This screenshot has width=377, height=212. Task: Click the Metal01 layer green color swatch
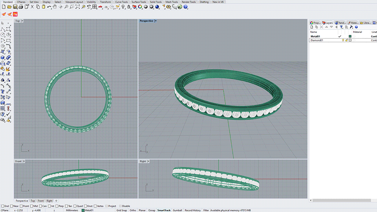pyautogui.click(x=350, y=36)
